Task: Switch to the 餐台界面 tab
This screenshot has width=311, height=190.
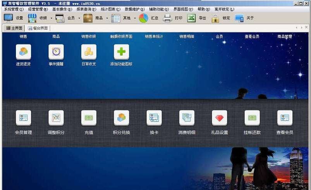Action: click(38, 28)
